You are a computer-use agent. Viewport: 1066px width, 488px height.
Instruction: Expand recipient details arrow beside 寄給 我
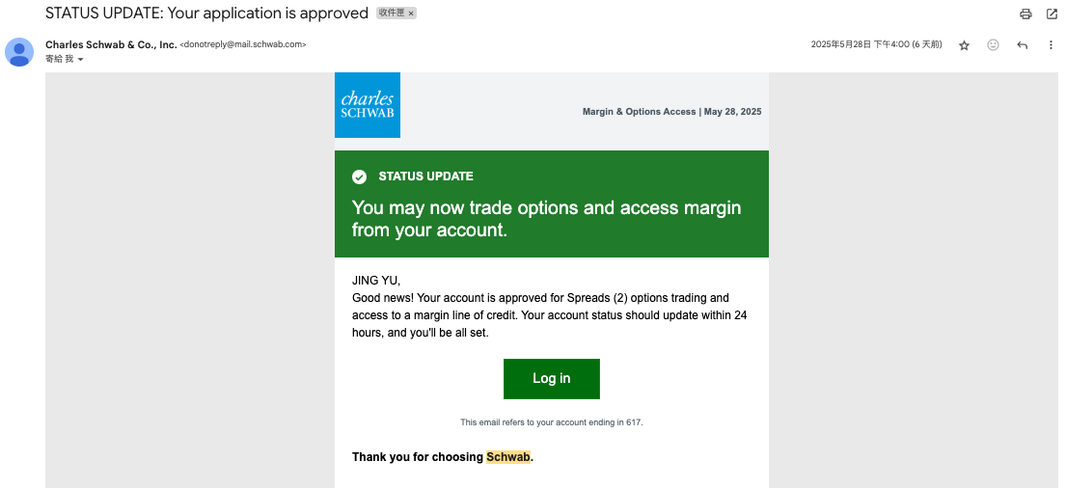pyautogui.click(x=80, y=60)
